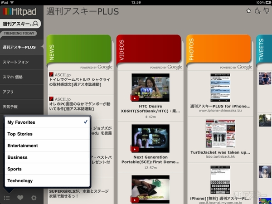Image resolution: width=272 pixels, height=204 pixels.
Task: Open article オレのPC画面のなかでダンボー
Action: coord(80,107)
